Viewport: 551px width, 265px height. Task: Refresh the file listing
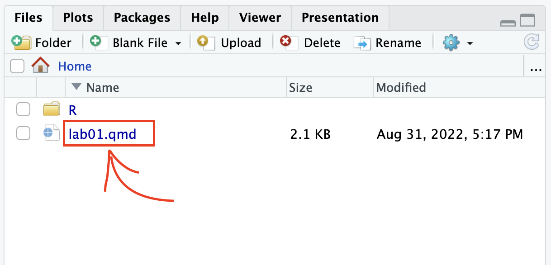tap(532, 43)
